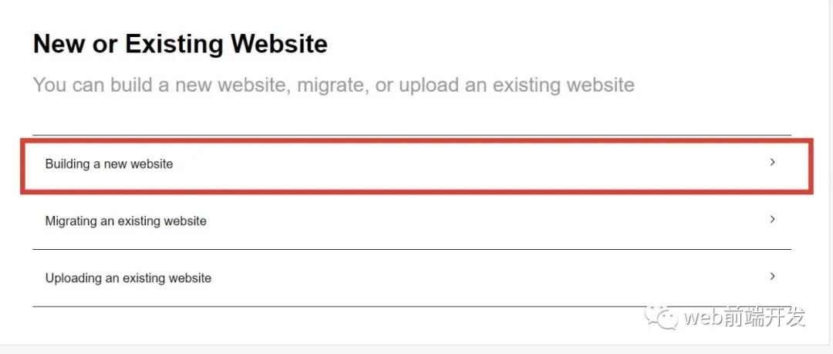The width and height of the screenshot is (833, 354).
Task: Click the word "migrate" in the subtitle
Action: click(x=327, y=85)
